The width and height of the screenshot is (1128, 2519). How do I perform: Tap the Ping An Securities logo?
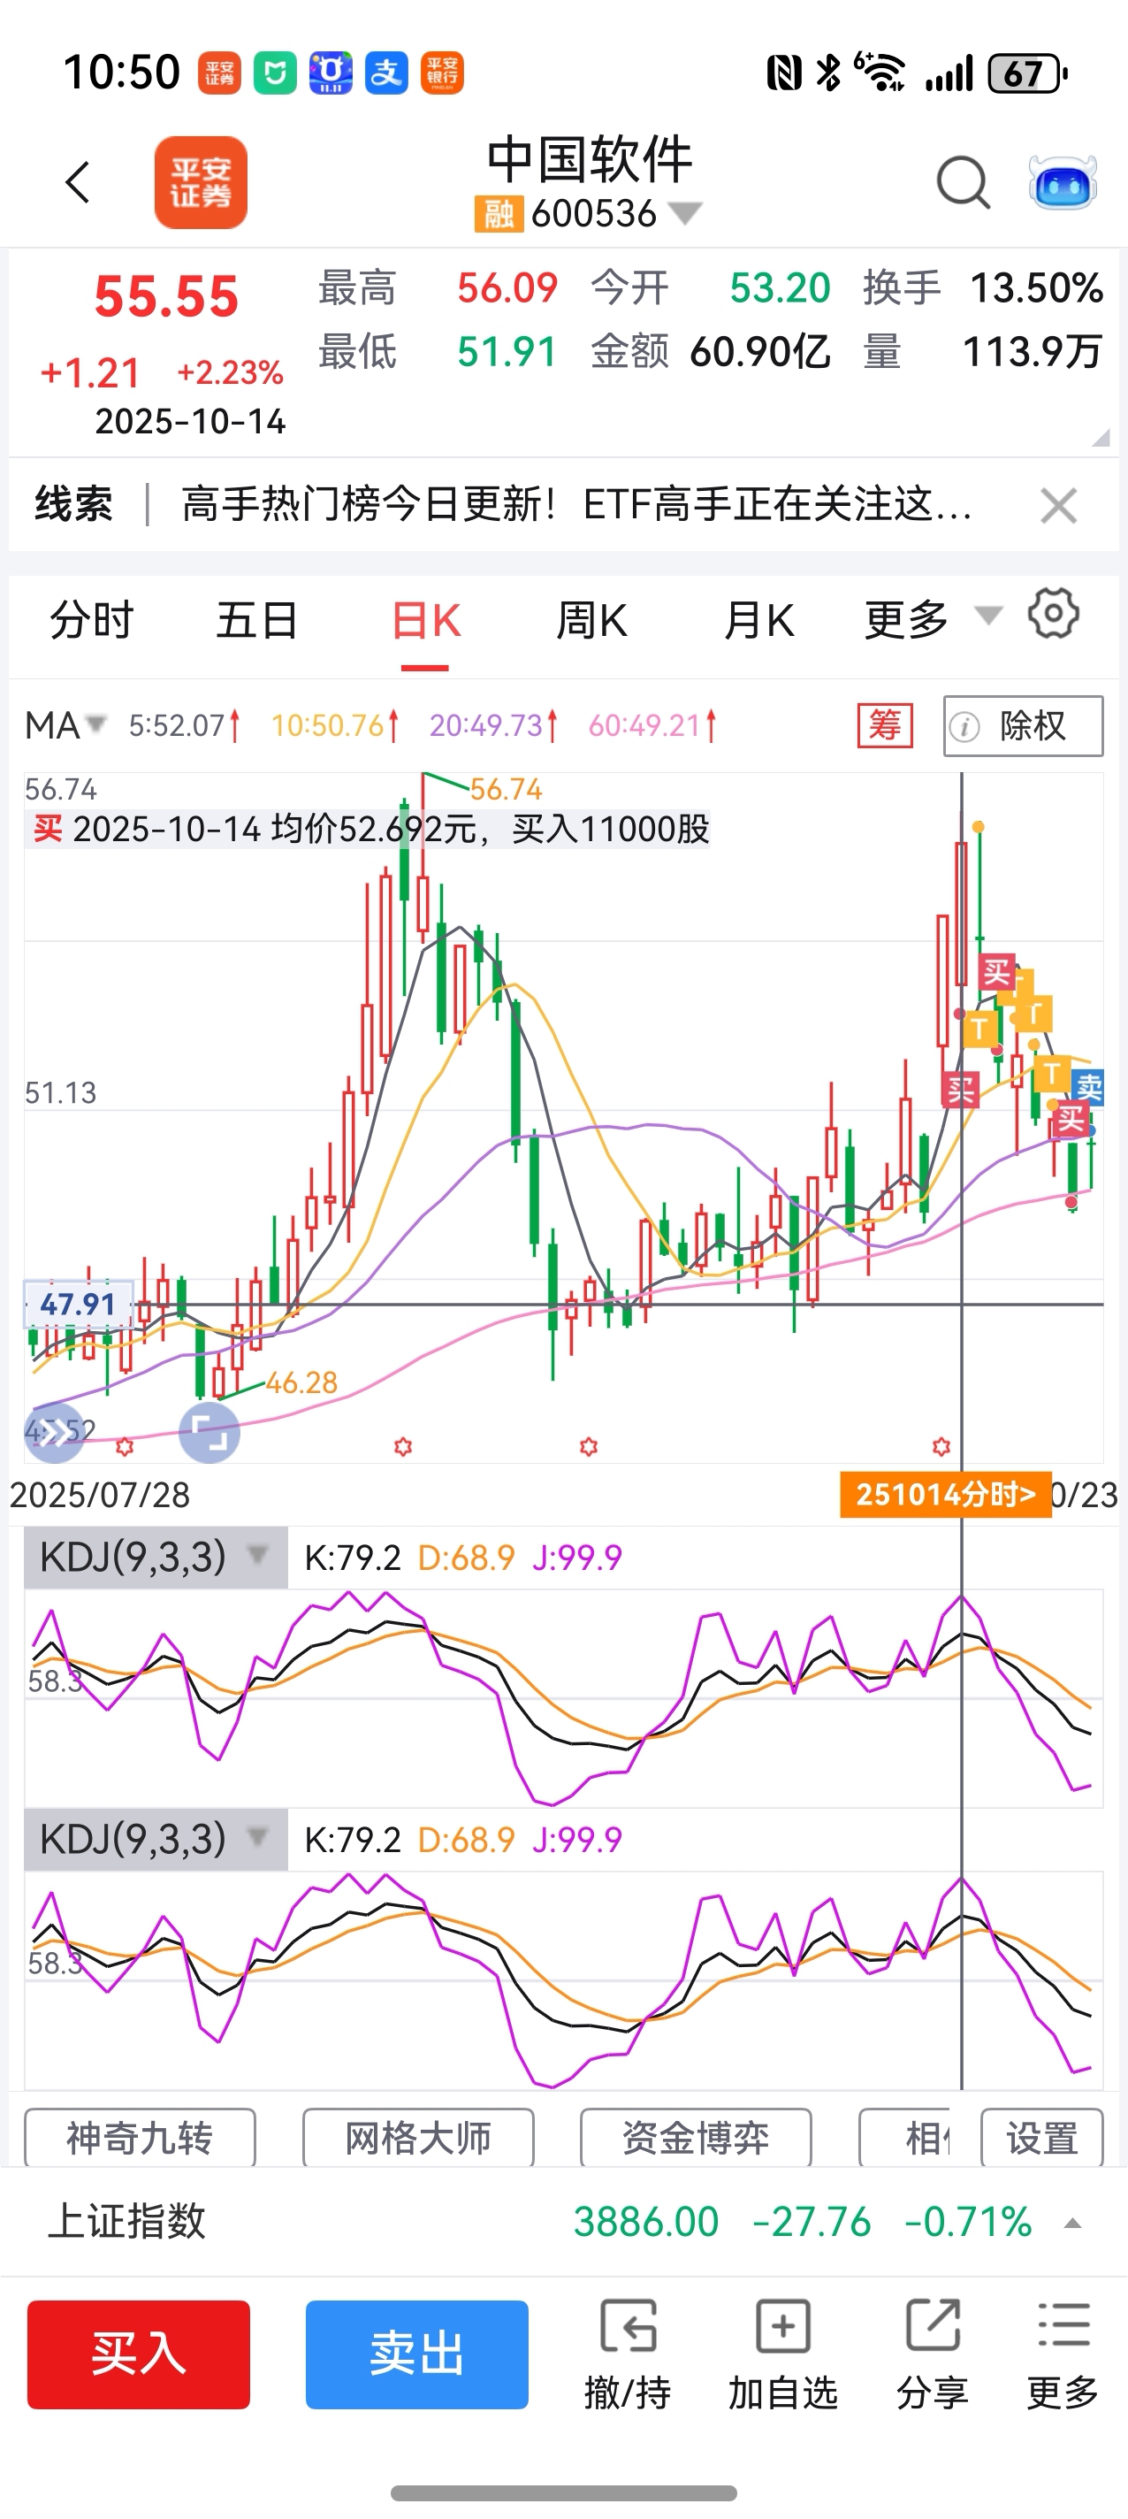click(x=201, y=183)
